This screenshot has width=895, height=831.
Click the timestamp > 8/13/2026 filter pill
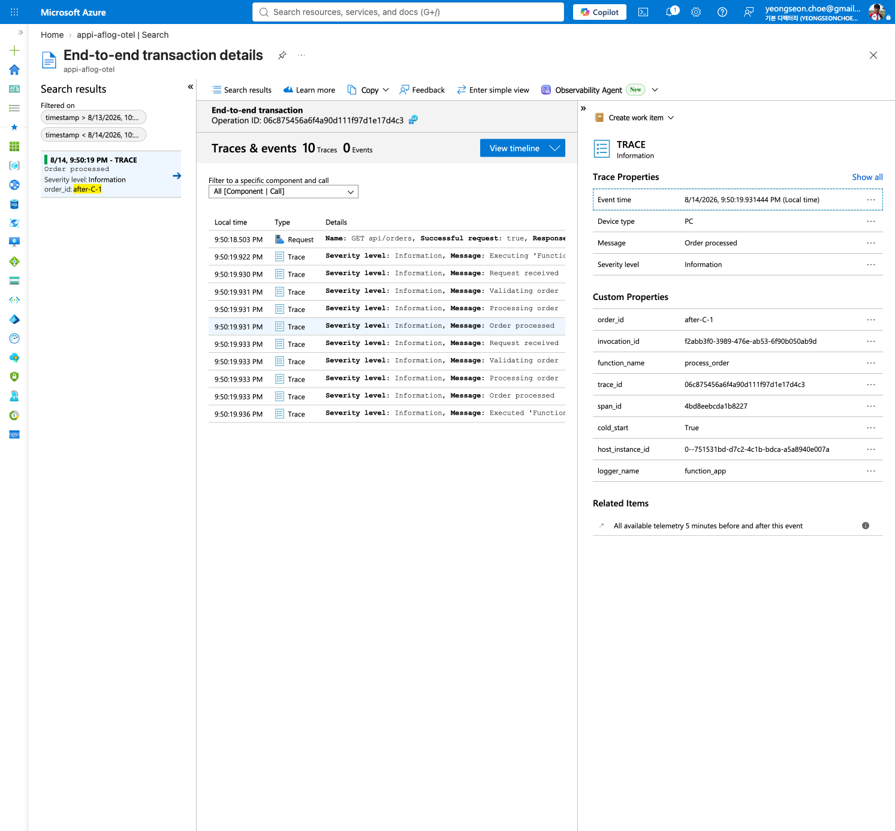[x=94, y=118]
